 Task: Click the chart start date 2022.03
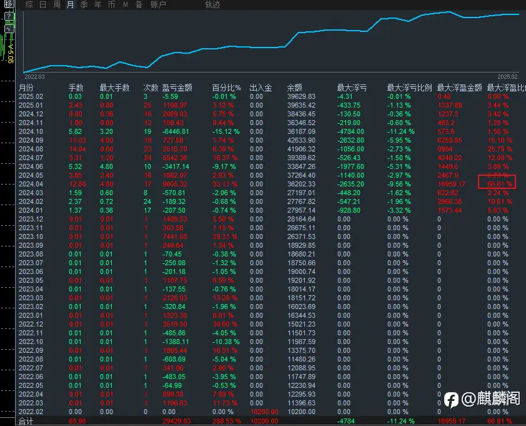pos(34,76)
